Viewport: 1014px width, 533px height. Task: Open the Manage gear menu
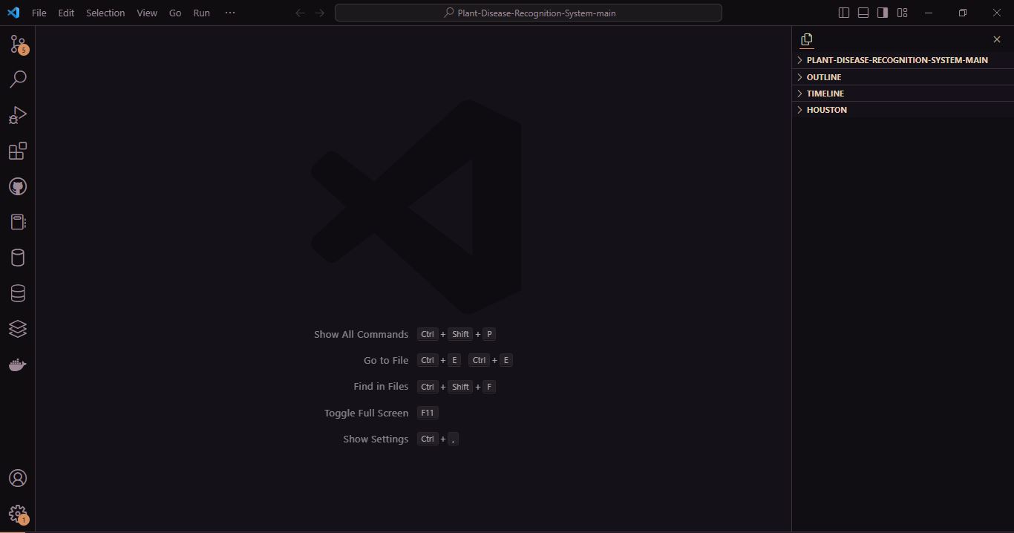18,514
